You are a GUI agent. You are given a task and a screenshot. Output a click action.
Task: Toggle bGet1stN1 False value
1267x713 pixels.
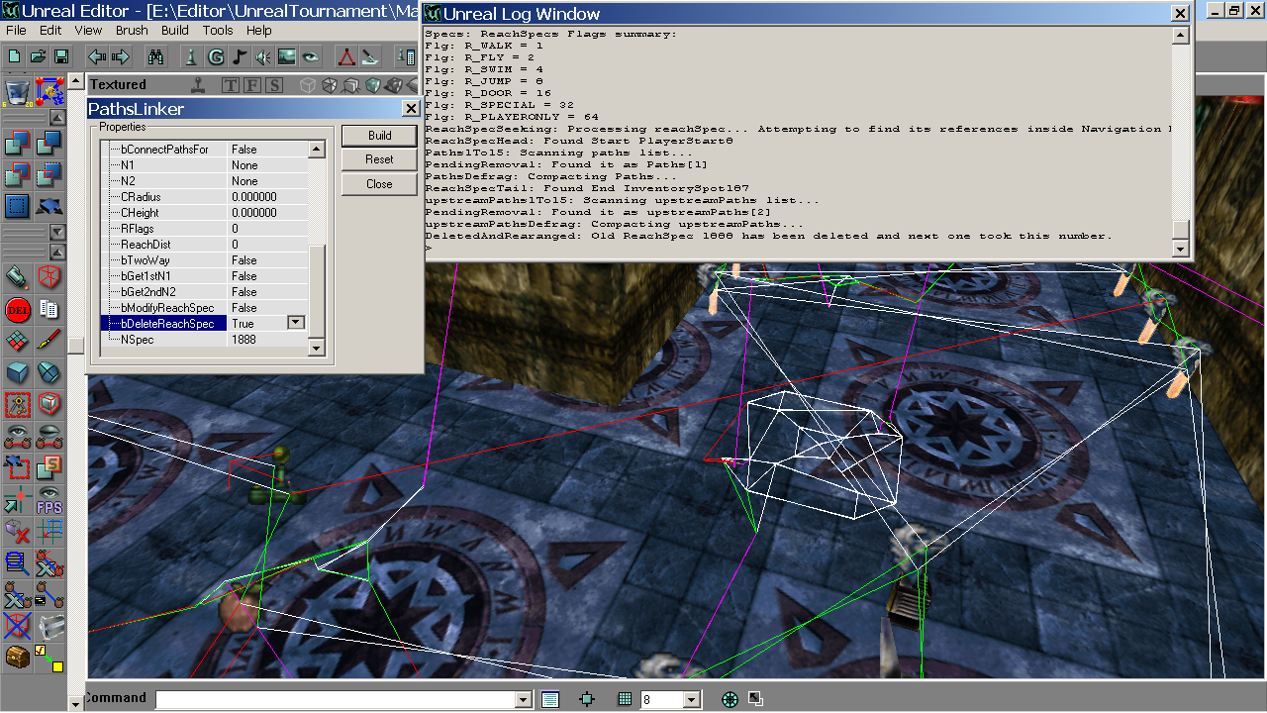coord(267,276)
